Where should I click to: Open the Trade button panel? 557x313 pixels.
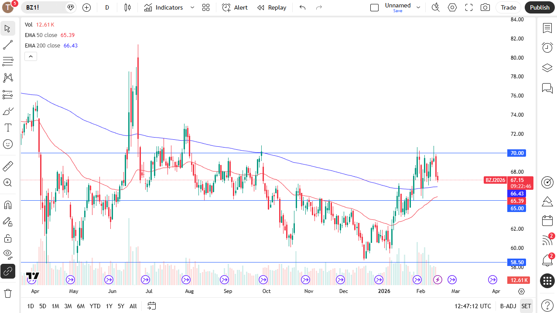point(508,7)
